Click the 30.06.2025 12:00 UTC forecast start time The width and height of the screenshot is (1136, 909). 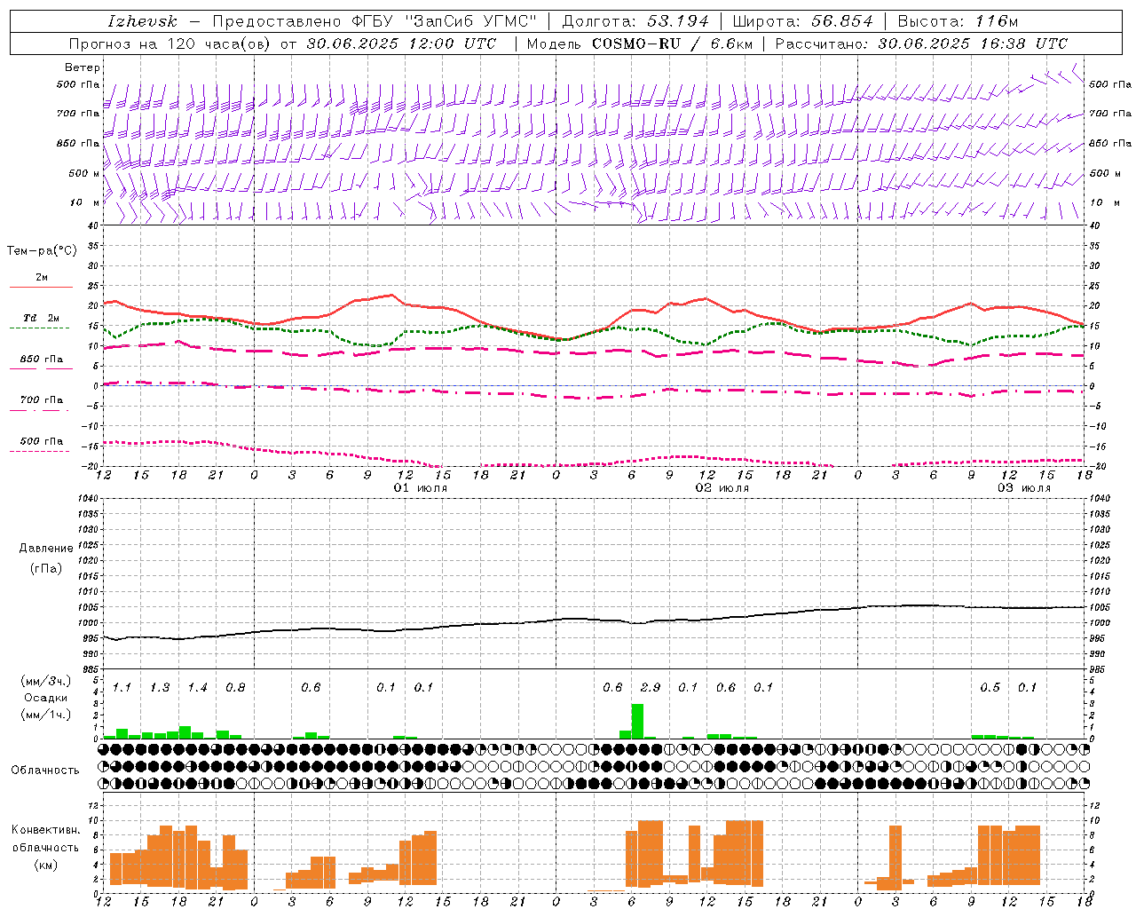click(x=401, y=43)
